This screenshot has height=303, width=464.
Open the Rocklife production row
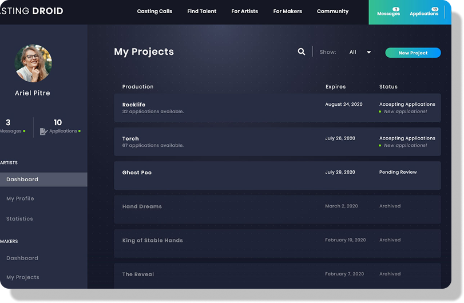(277, 108)
